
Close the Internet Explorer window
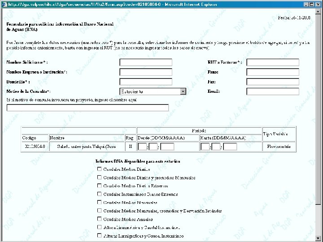(318, 4)
